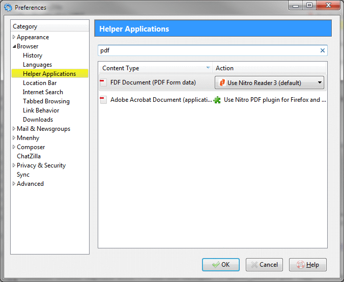
Task: Expand the Appearance category
Action: click(14, 37)
